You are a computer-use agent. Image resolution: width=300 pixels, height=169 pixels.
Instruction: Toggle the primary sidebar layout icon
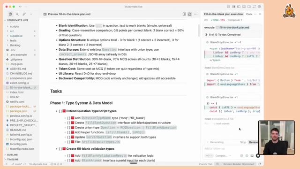pyautogui.click(x=239, y=7)
